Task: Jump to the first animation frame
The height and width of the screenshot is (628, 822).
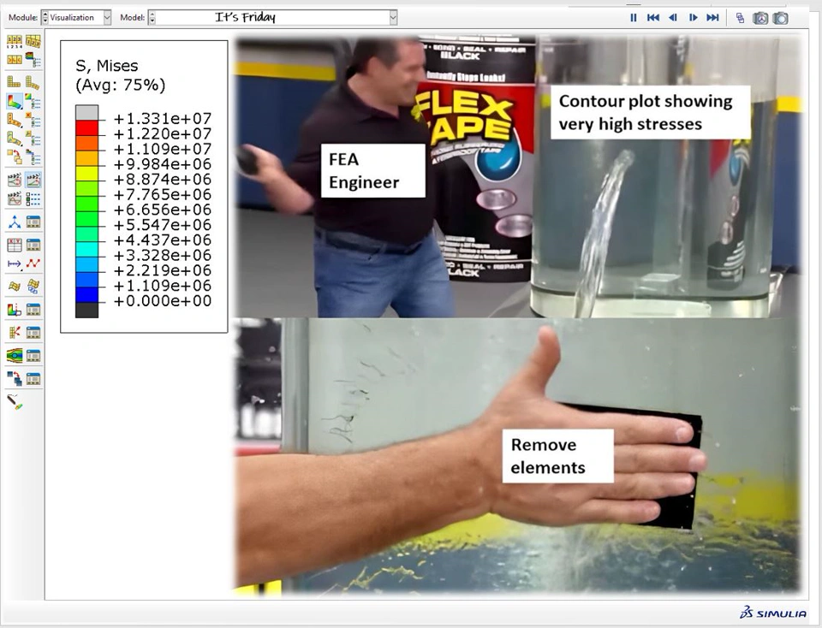Action: pos(653,18)
